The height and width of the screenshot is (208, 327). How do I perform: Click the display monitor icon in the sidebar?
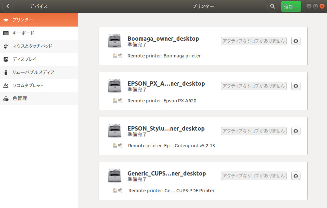[x=6, y=59]
